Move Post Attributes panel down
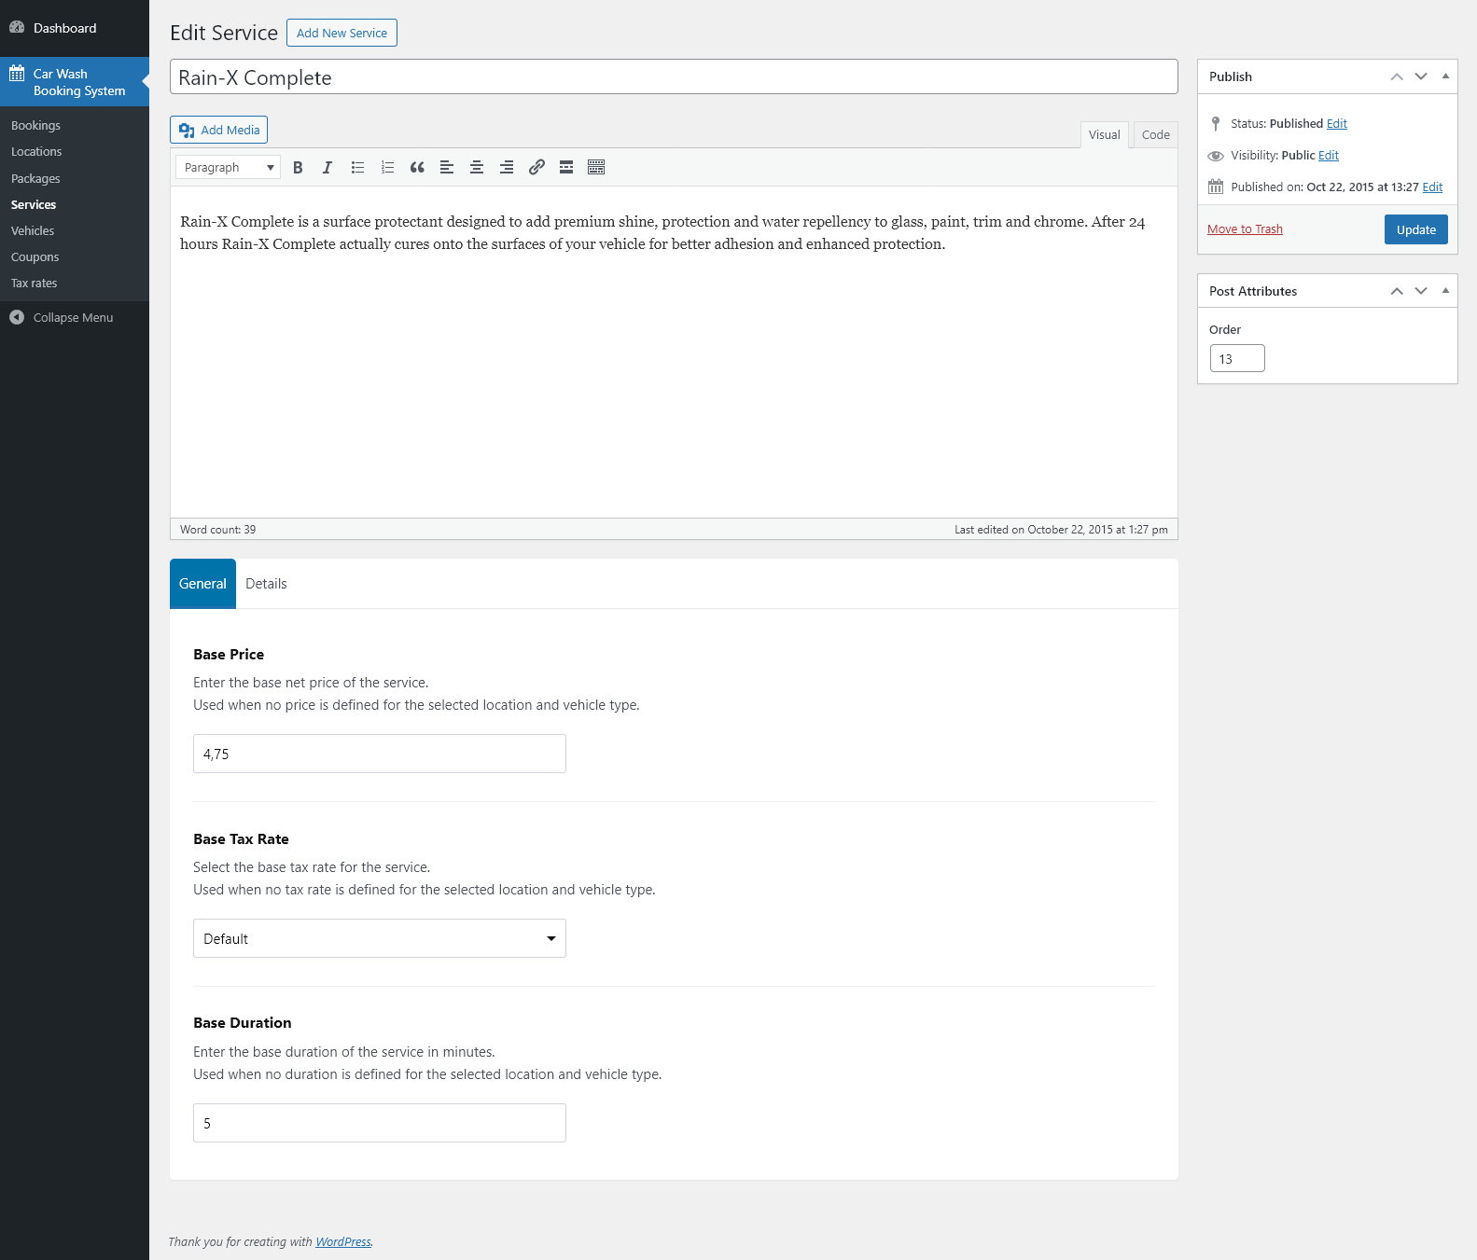This screenshot has width=1477, height=1260. coord(1421,291)
